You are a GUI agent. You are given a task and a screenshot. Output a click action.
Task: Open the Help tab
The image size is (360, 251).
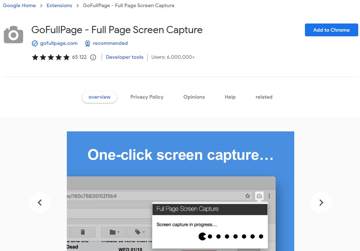230,97
